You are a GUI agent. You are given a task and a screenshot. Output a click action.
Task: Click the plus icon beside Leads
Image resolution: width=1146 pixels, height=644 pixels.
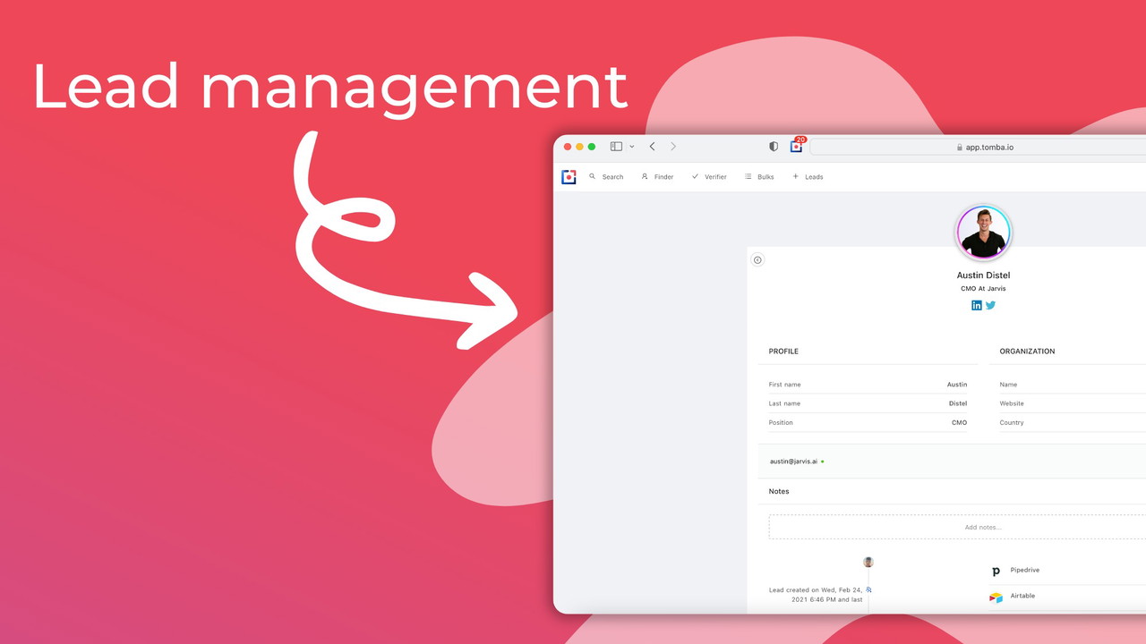tap(795, 176)
